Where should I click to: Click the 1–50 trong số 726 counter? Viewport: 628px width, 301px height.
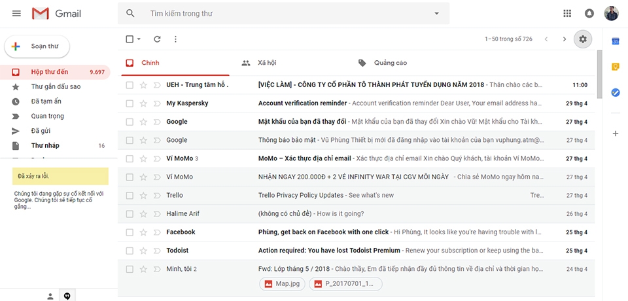[x=509, y=39]
